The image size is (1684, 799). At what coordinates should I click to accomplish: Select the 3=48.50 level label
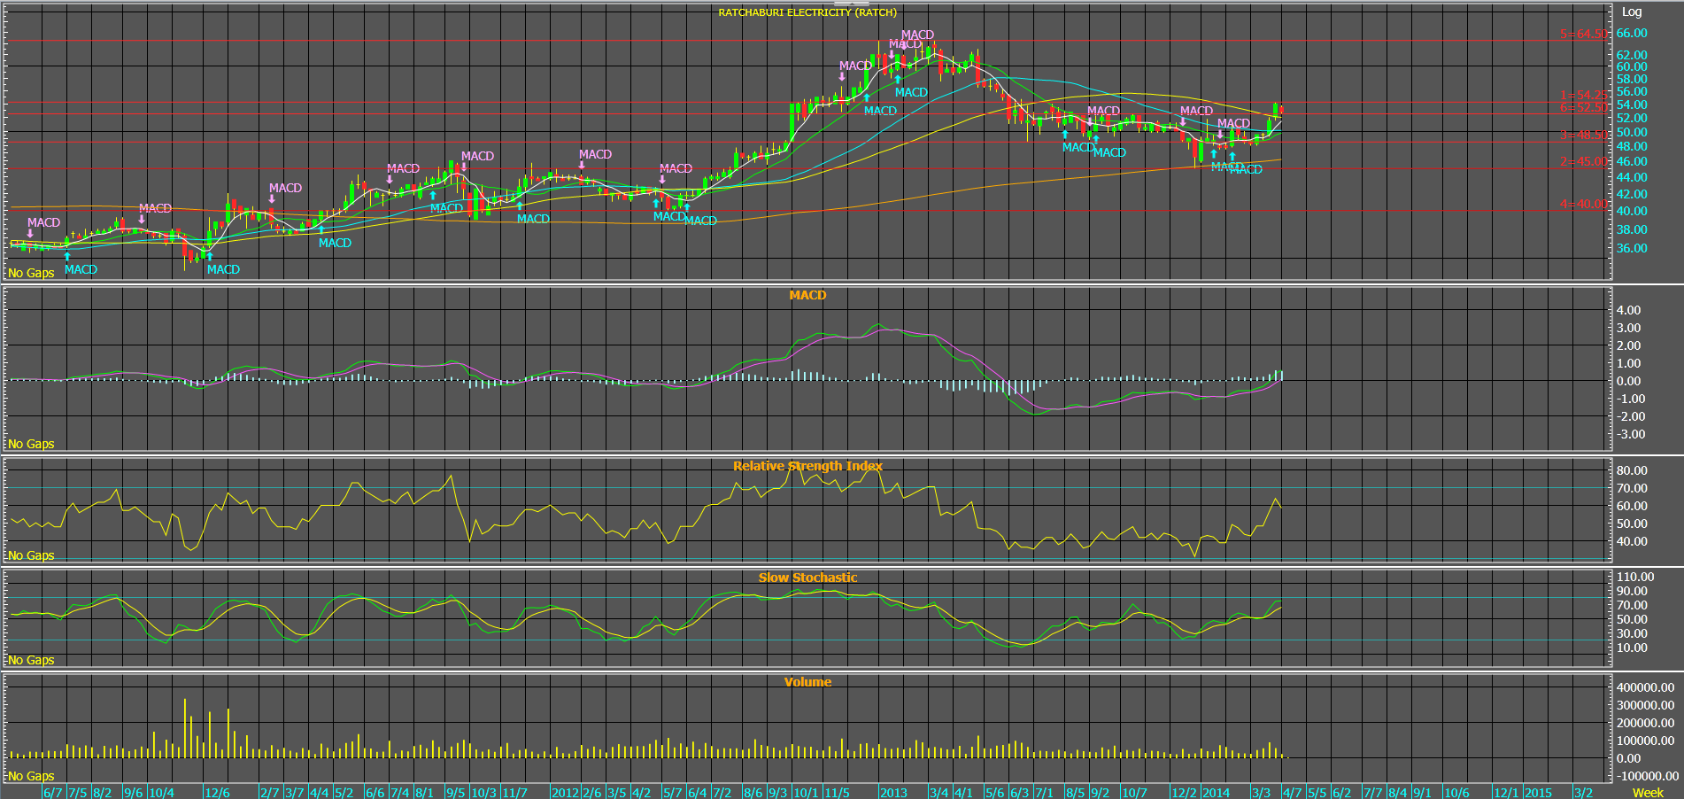tap(1584, 136)
